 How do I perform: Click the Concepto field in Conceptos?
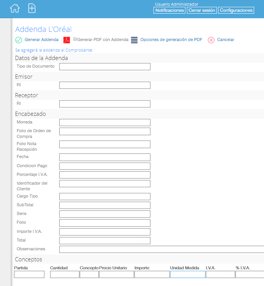click(x=89, y=275)
